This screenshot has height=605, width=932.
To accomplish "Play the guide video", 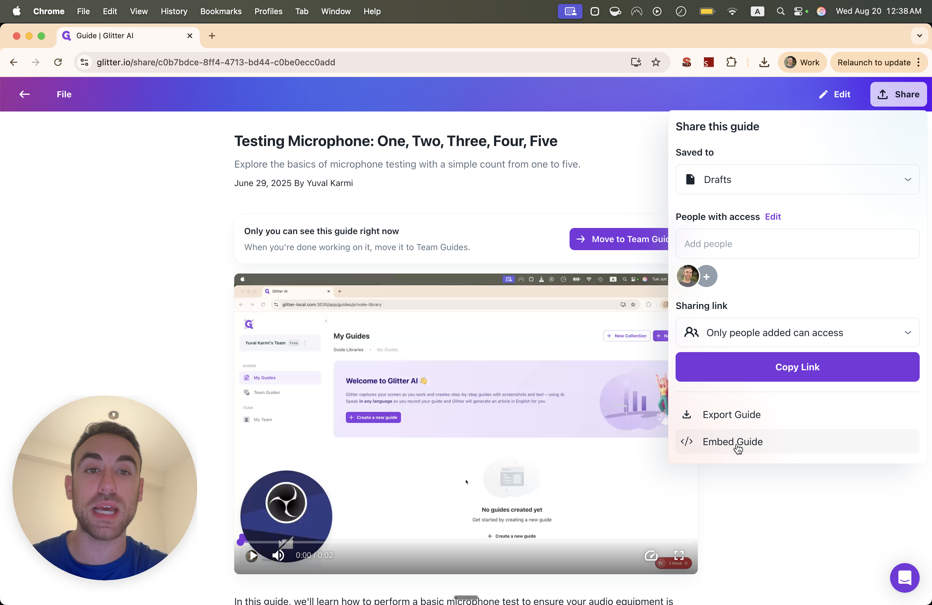I will tap(251, 555).
